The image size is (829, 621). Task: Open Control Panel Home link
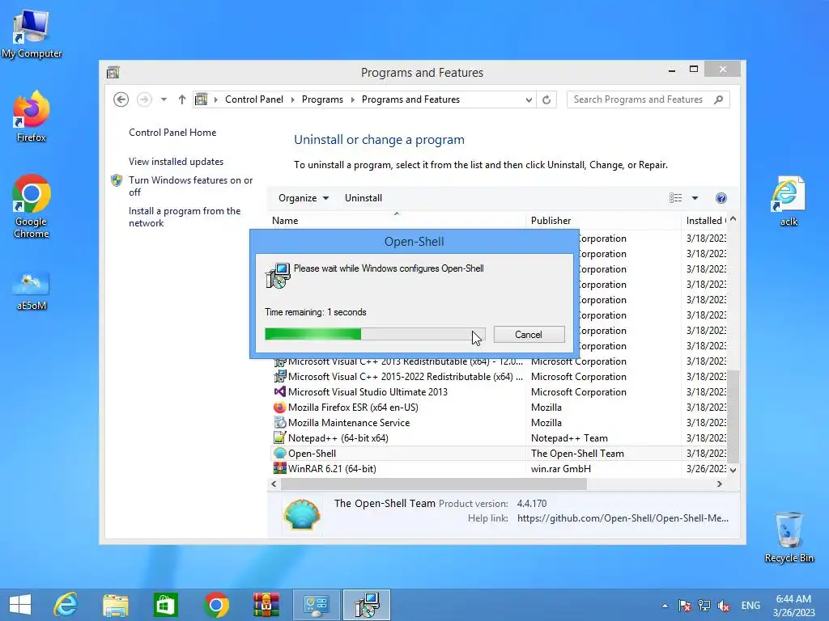click(x=172, y=133)
